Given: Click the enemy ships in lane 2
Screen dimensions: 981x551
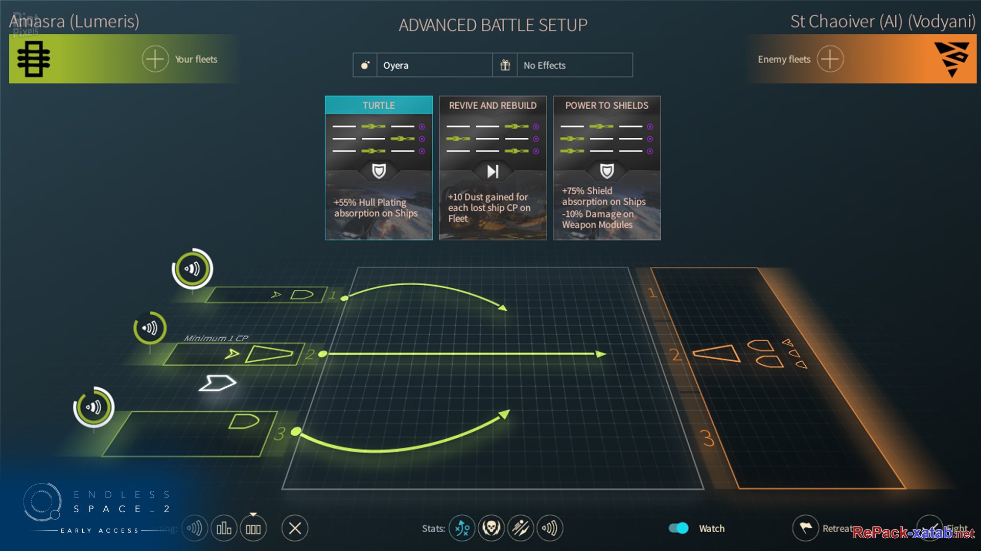Looking at the screenshot, I should tap(750, 353).
